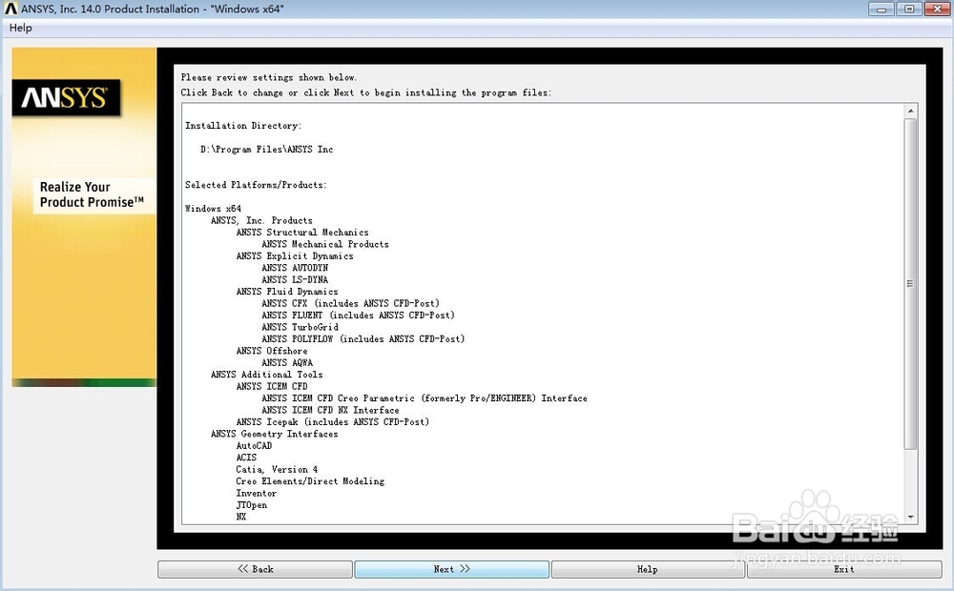Click 'ANSYS Explicit Dynamics' line
Screen dimensions: 954x591
tap(295, 256)
